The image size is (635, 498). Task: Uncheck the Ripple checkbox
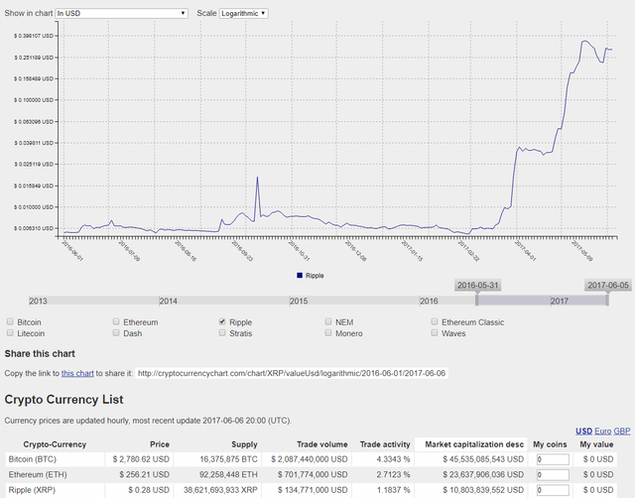point(222,321)
